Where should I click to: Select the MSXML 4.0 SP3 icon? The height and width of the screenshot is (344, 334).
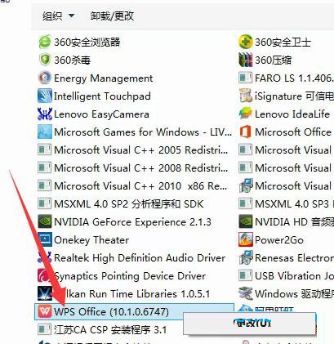245,203
